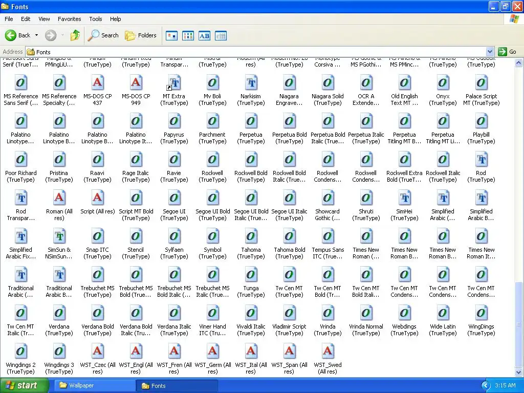Select the Sylfaen (TrueType) font icon
The width and height of the screenshot is (524, 393).
click(174, 236)
